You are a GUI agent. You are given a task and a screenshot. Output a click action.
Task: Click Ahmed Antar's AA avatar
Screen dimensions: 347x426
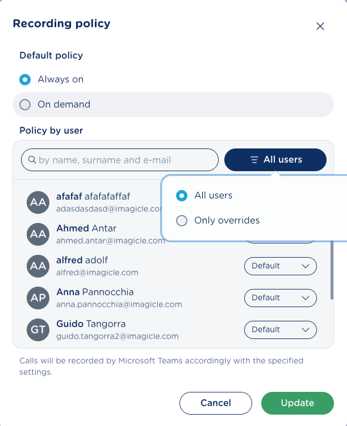(x=38, y=234)
